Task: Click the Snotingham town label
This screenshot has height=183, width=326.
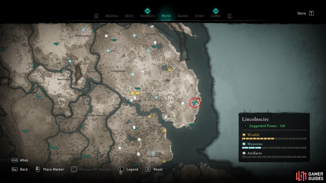Action: pyautogui.click(x=65, y=79)
